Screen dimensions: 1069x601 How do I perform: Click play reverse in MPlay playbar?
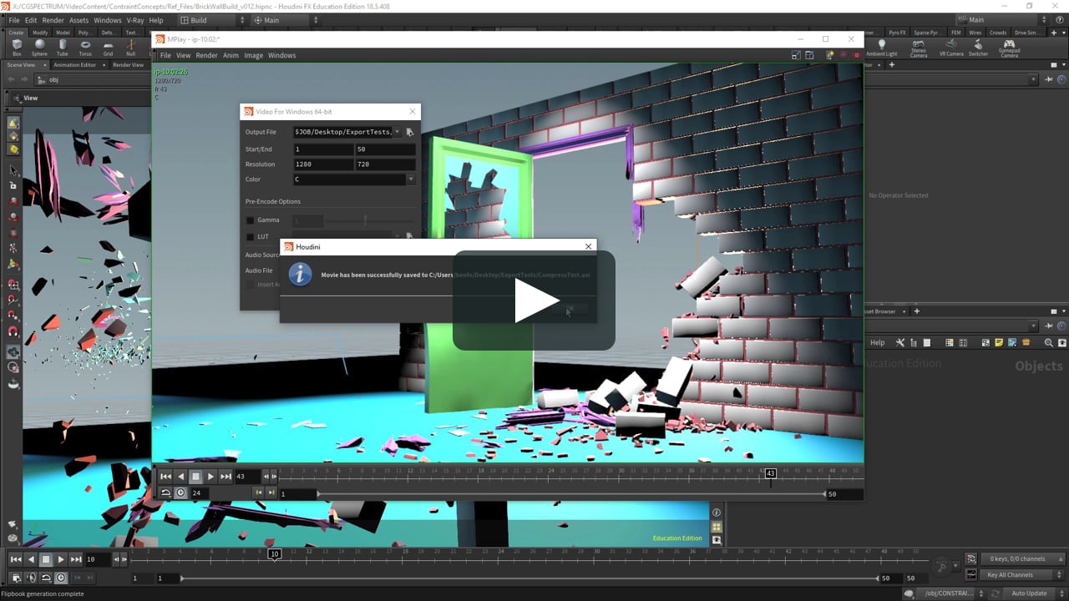[180, 477]
